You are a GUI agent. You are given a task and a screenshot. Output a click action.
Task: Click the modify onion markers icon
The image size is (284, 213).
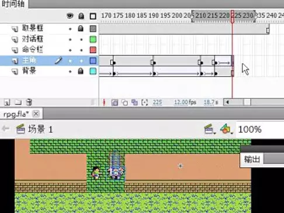(x=144, y=102)
